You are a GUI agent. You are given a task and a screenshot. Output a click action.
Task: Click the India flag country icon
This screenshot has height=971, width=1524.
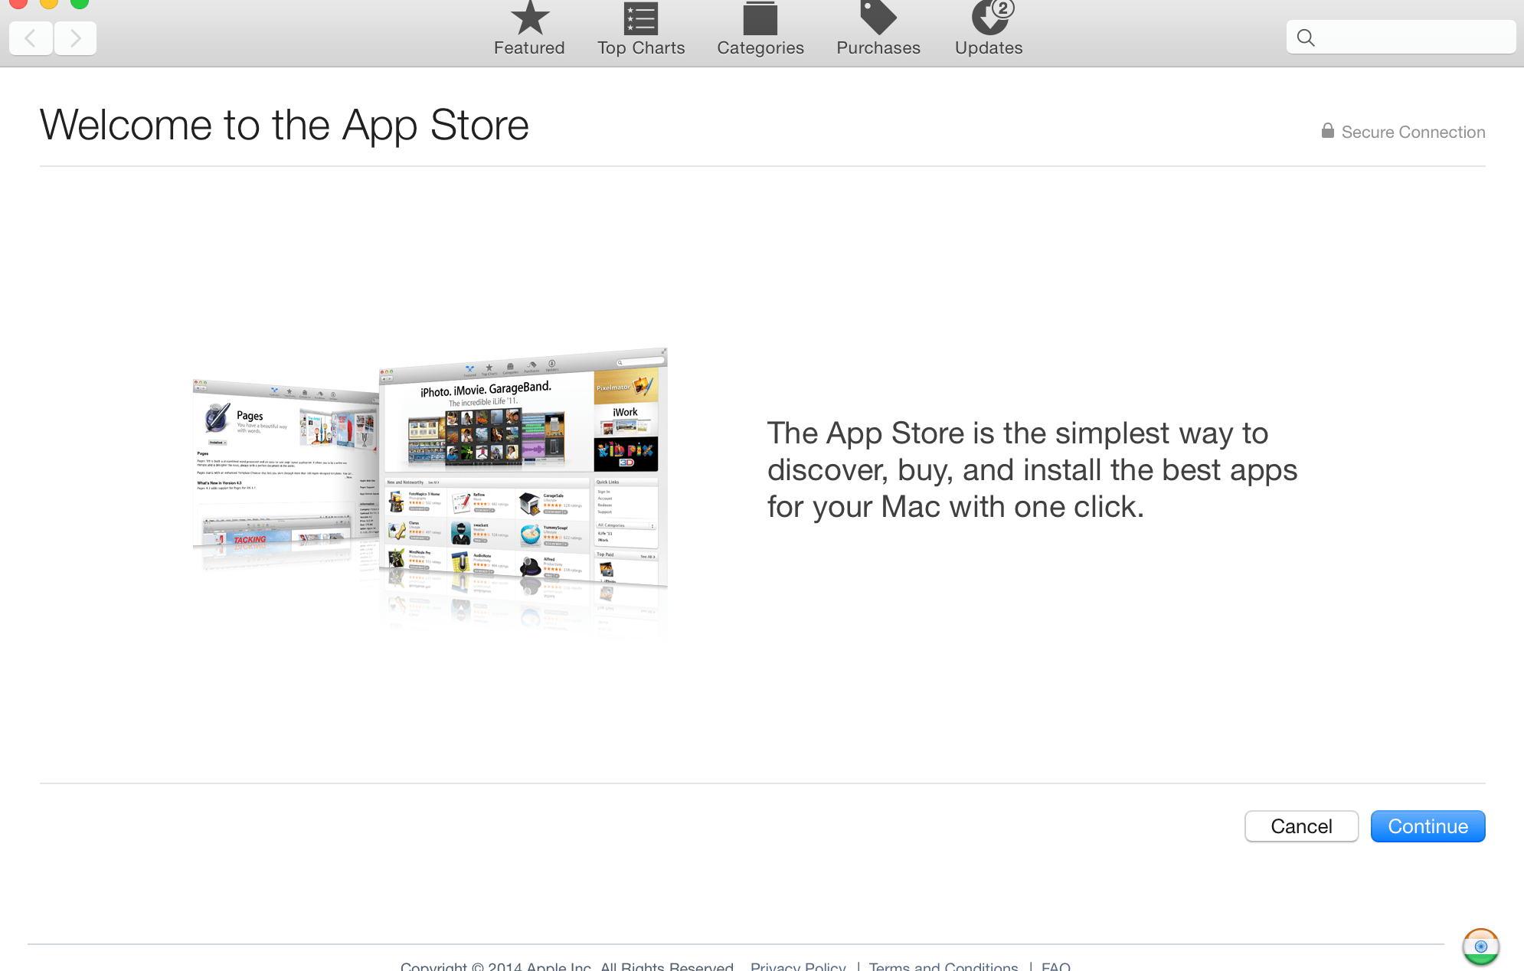tap(1480, 946)
